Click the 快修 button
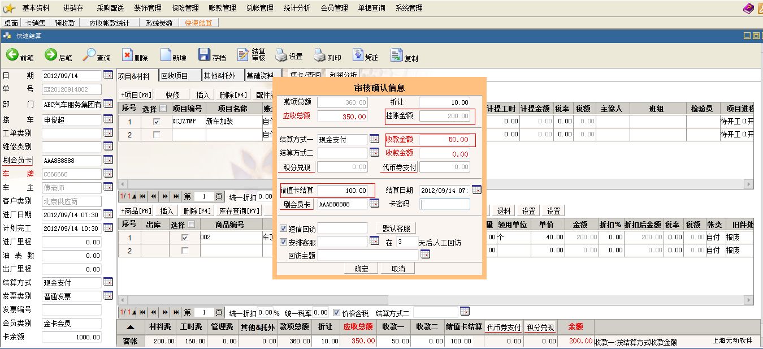The height and width of the screenshot is (349, 763). click(x=173, y=95)
